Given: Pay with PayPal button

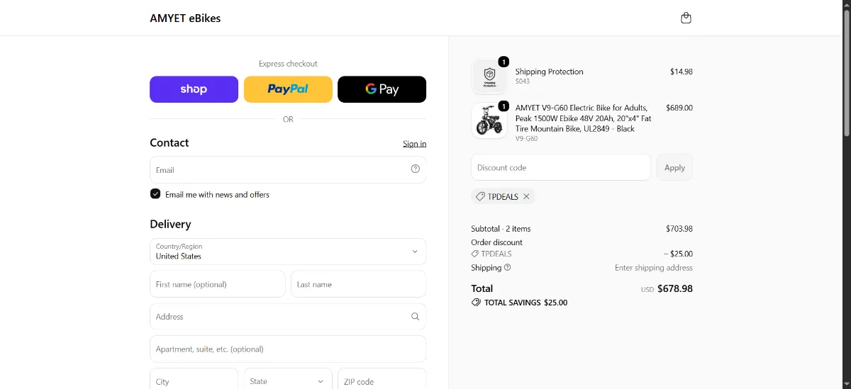Looking at the screenshot, I should [288, 89].
